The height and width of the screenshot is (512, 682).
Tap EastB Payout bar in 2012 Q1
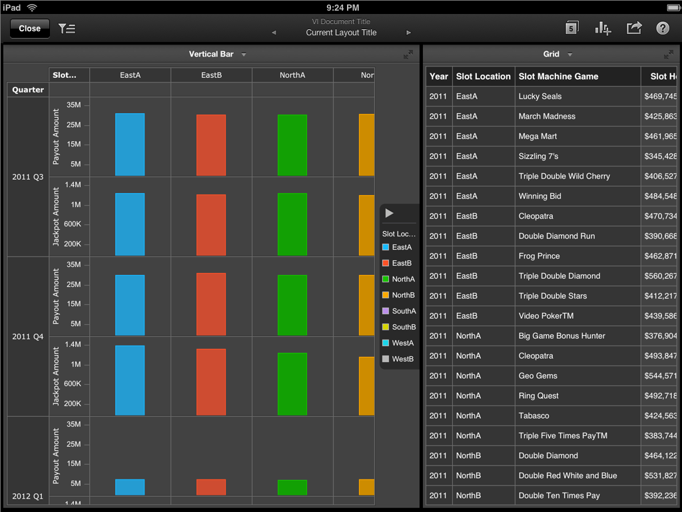211,487
